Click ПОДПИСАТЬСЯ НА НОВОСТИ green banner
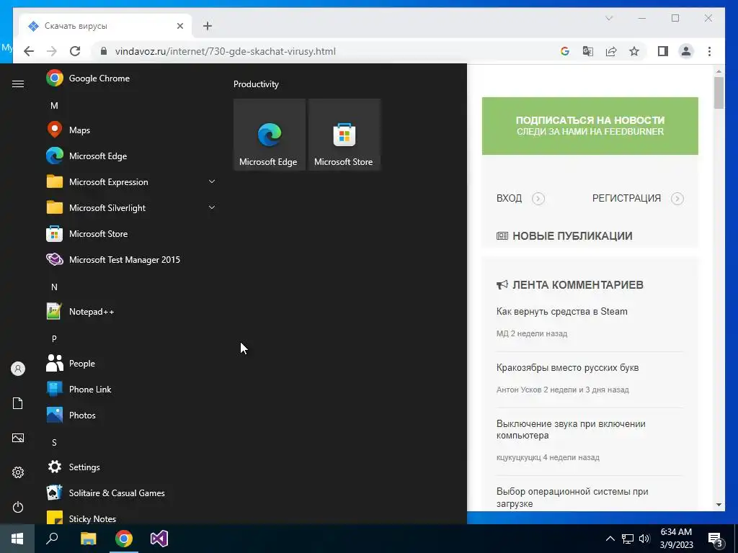 point(590,126)
